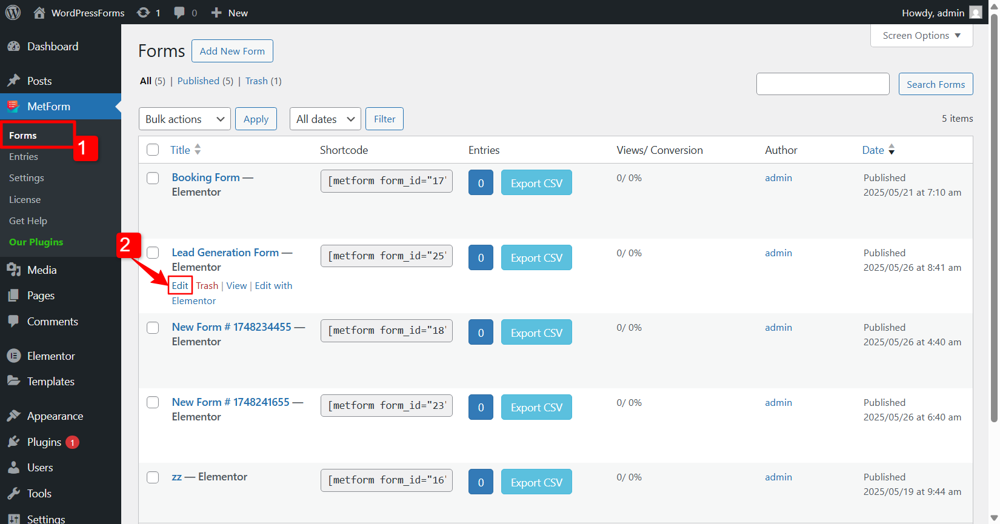
Task: Open the Get Help submenu item
Action: click(28, 221)
